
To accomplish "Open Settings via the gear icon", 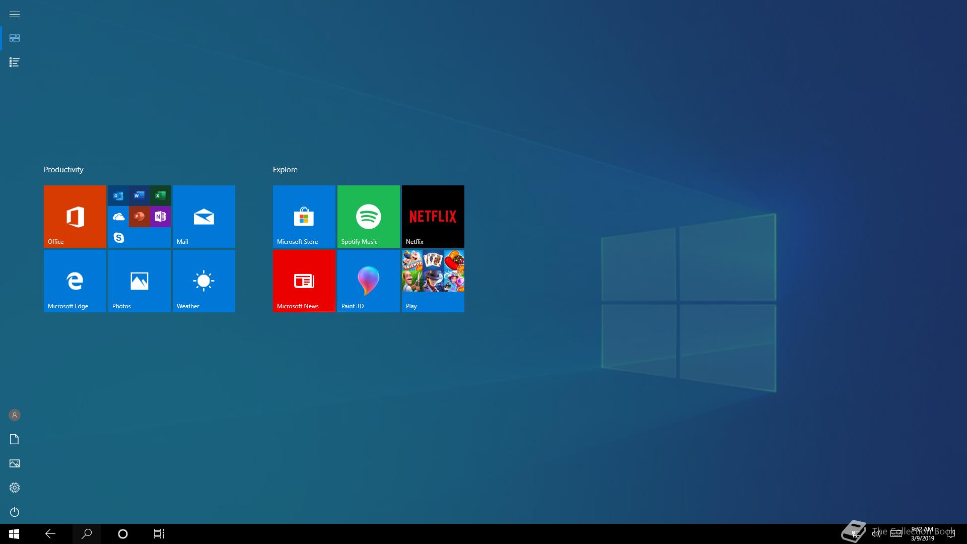I will coord(15,488).
